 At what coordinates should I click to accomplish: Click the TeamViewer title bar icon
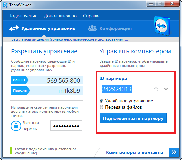(5, 5)
